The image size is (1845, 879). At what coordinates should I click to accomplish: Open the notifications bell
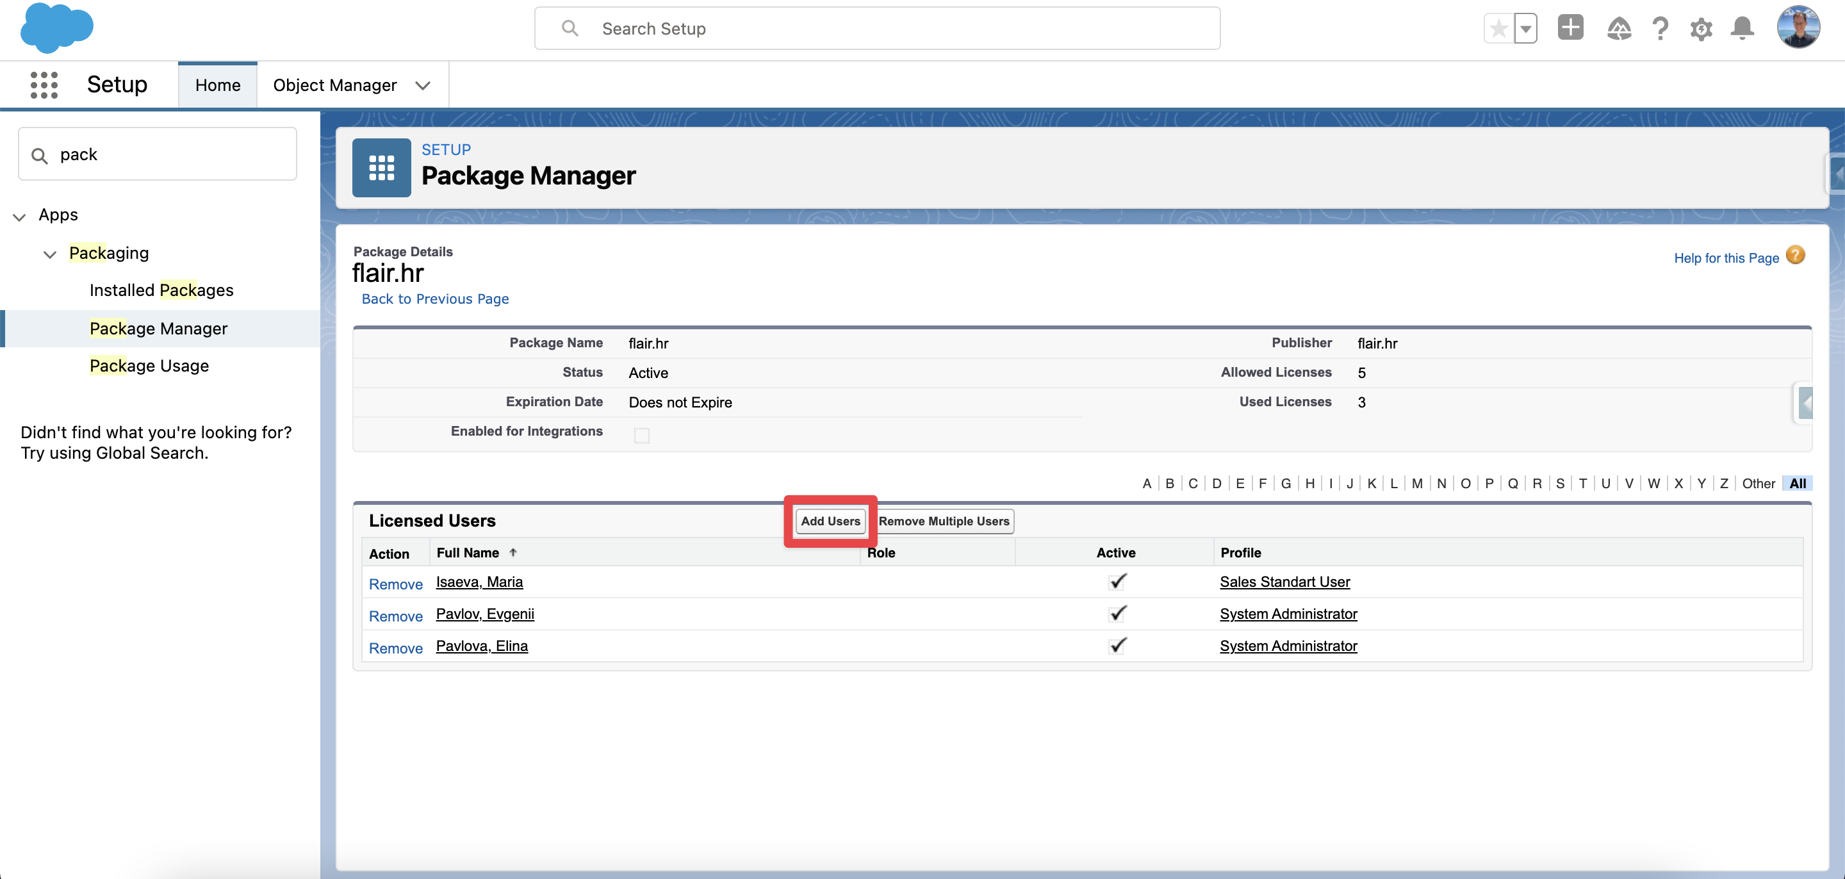pyautogui.click(x=1742, y=29)
